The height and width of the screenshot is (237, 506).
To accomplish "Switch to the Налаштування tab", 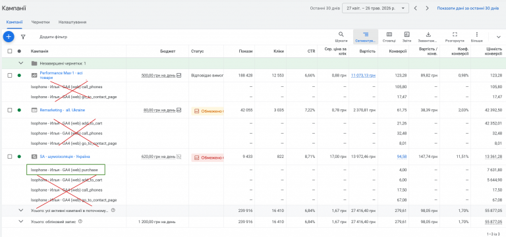I will coord(72,22).
